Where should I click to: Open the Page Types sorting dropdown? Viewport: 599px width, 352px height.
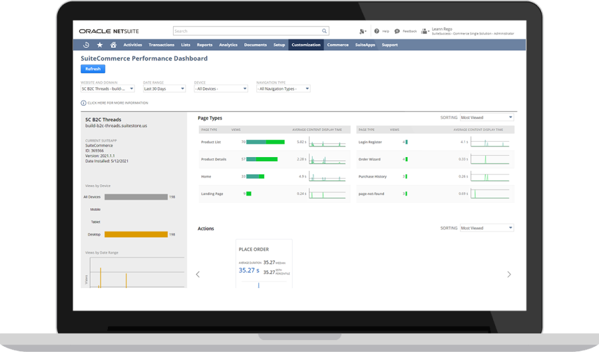[x=487, y=118]
